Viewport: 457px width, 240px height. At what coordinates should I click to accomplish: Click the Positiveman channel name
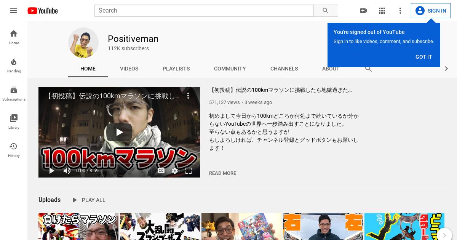[x=133, y=39]
